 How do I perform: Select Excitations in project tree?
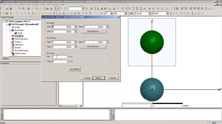click(x=19, y=36)
